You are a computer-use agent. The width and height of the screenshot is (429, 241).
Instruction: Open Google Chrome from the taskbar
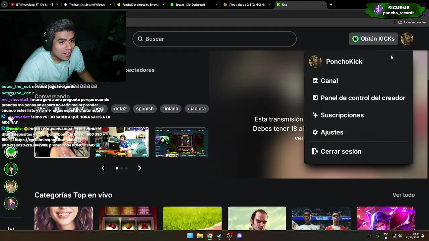[209, 236]
